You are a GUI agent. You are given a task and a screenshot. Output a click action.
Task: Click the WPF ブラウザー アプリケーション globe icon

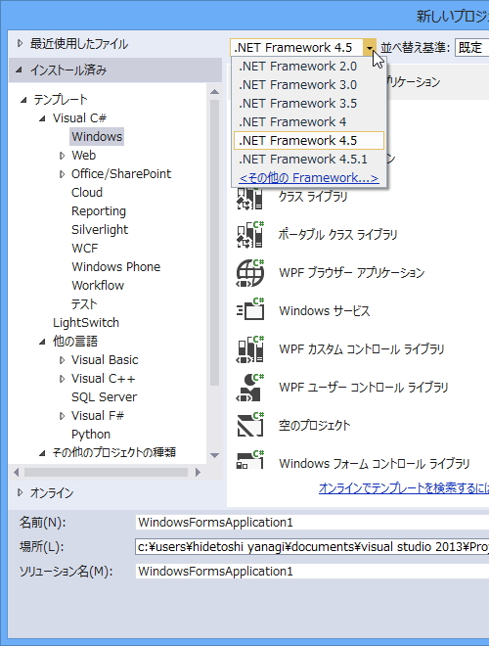coord(249,273)
